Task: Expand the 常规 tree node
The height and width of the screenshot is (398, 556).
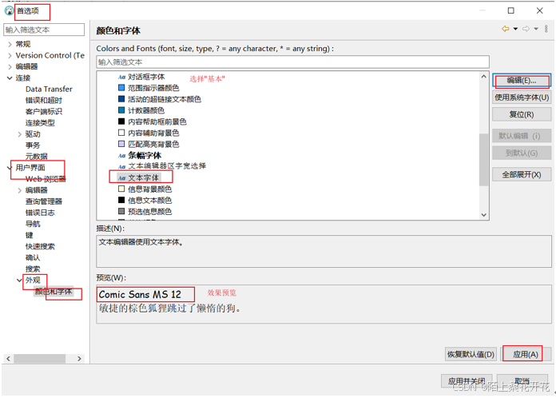Action: pos(10,44)
